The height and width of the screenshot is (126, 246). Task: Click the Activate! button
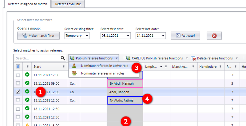pyautogui.click(x=185, y=36)
